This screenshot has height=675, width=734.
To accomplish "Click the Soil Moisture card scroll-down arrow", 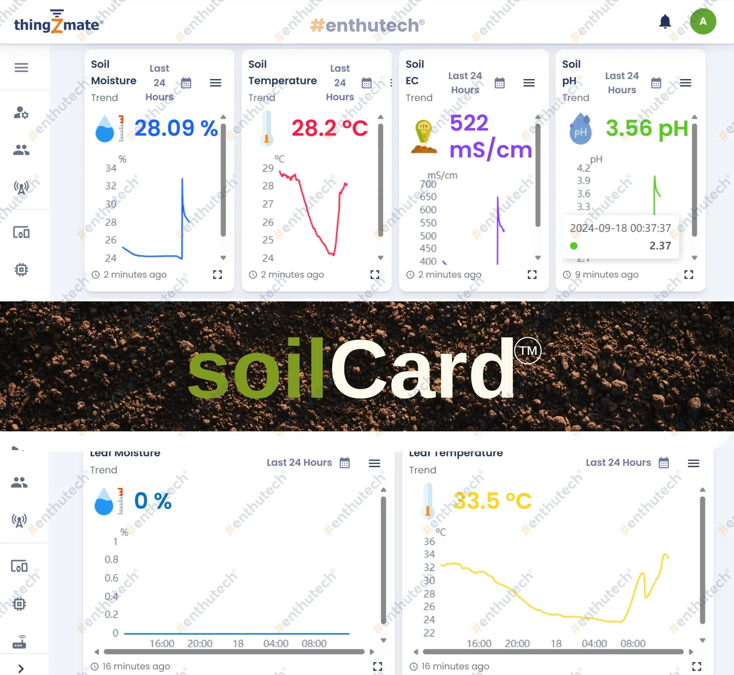I will click(x=223, y=258).
